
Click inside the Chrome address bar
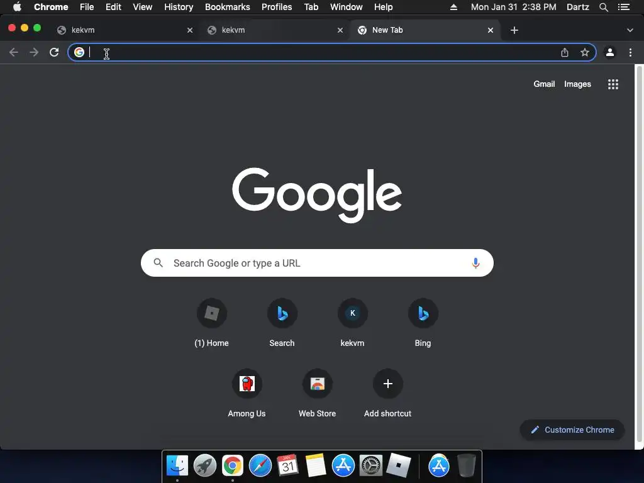(x=332, y=52)
